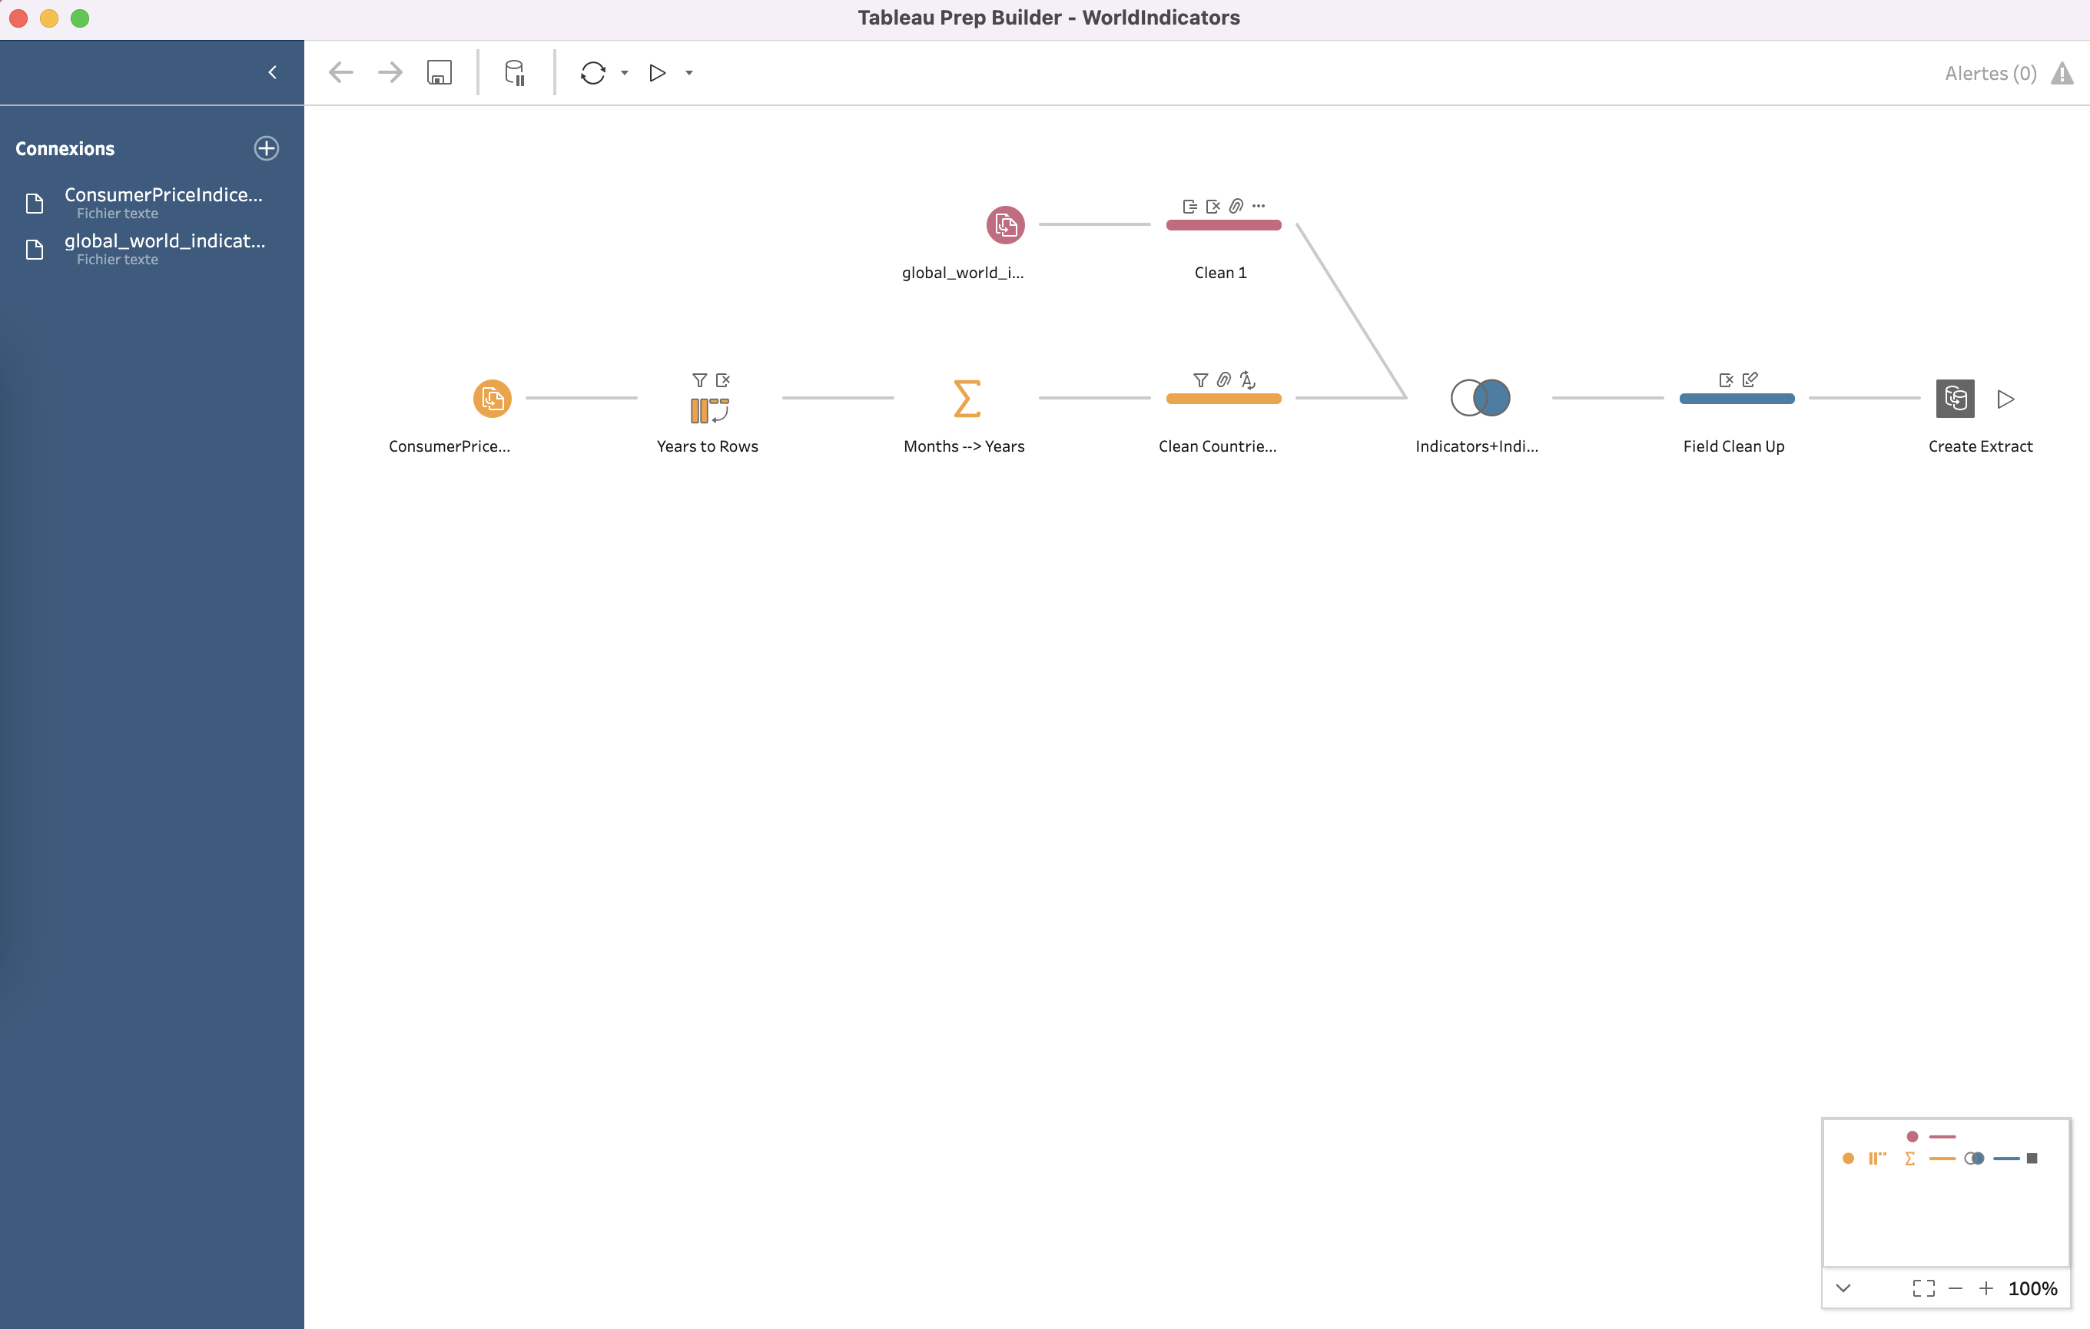Click the undo back arrow
This screenshot has height=1329, width=2090.
coord(341,72)
